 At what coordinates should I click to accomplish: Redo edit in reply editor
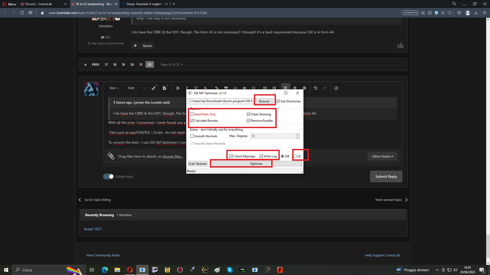325,88
